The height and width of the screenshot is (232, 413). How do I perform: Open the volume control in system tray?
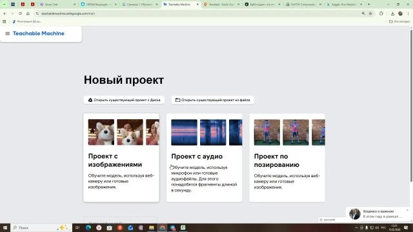tap(377, 227)
